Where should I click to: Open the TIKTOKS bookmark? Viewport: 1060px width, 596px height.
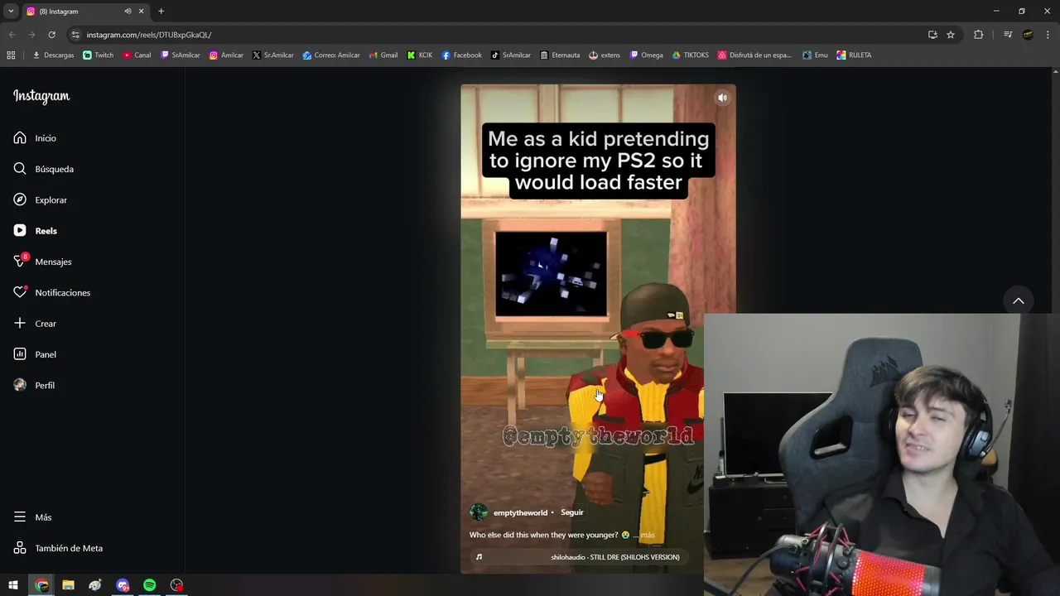coord(690,55)
